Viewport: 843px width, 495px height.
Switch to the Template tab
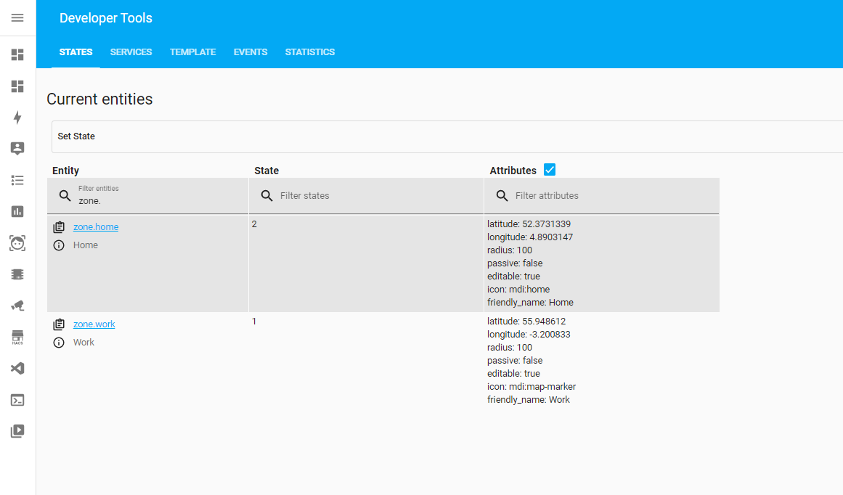[x=193, y=52]
